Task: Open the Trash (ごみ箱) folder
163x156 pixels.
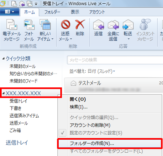Action: click(x=15, y=130)
